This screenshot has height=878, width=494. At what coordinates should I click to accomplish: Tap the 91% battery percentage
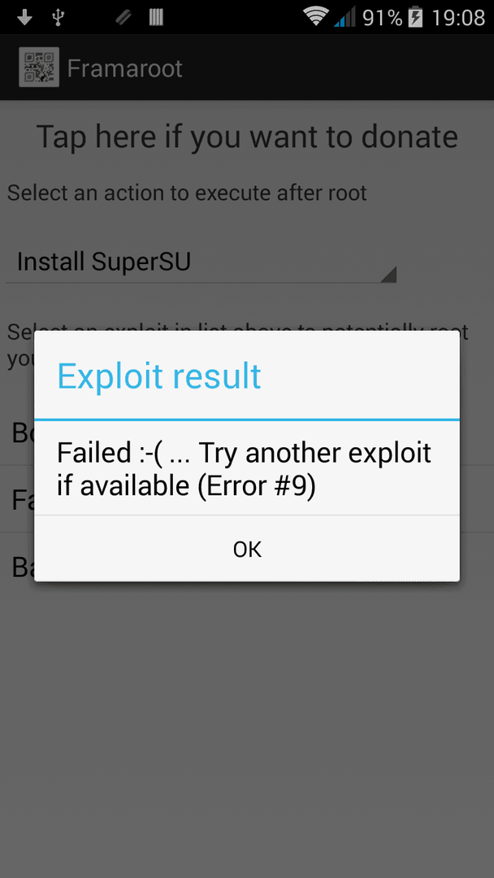[x=383, y=17]
